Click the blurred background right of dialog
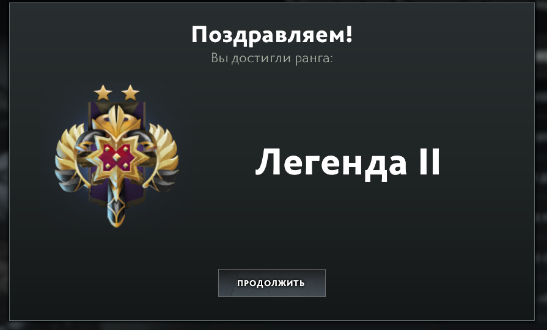 pos(541,165)
